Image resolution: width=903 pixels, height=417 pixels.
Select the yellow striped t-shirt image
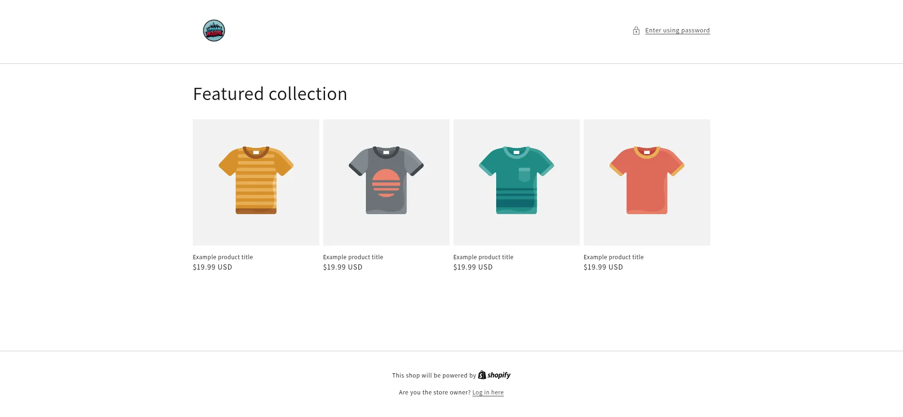[256, 182]
